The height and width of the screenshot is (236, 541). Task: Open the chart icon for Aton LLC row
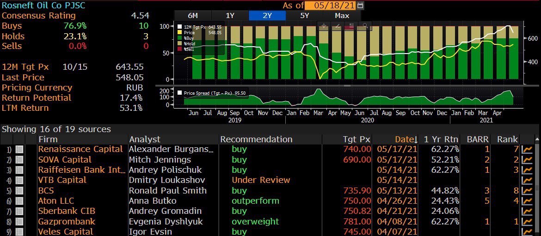pos(527,201)
